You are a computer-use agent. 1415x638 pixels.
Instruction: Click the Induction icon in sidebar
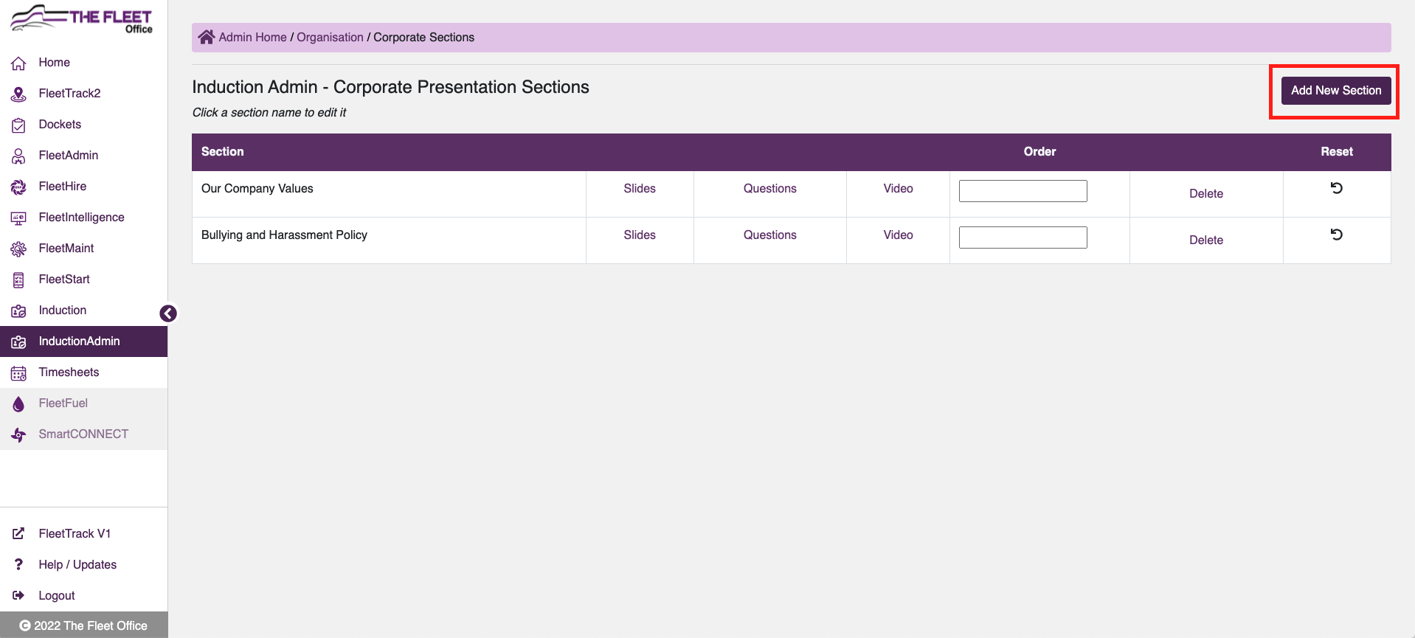click(18, 311)
